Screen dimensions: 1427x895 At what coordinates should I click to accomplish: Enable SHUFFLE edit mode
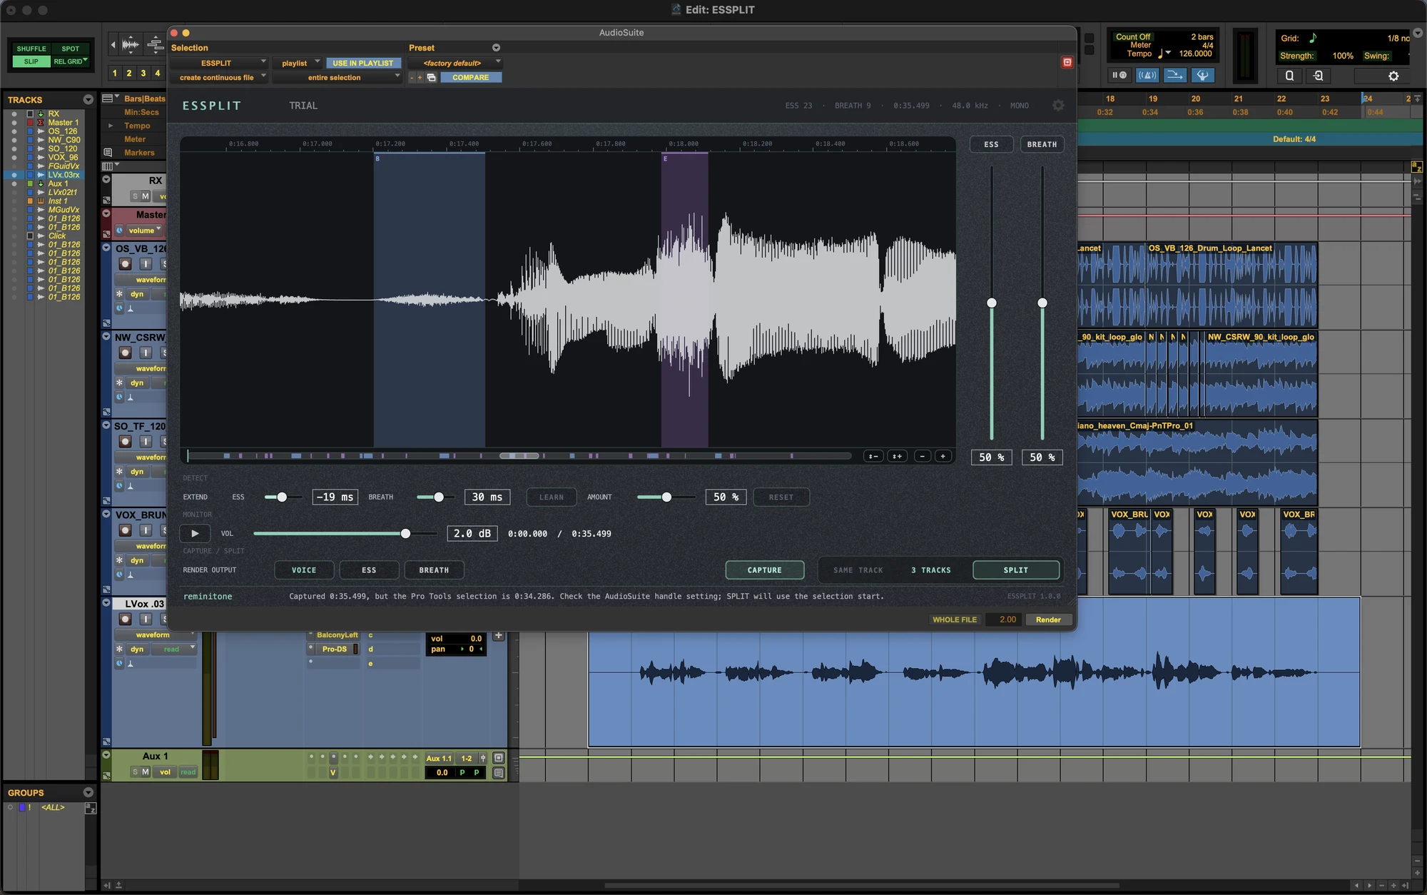(x=31, y=49)
